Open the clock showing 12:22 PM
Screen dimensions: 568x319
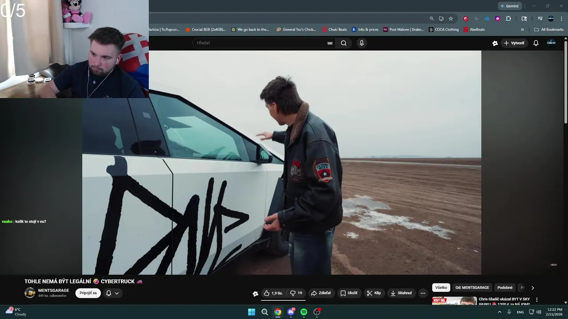(x=555, y=312)
